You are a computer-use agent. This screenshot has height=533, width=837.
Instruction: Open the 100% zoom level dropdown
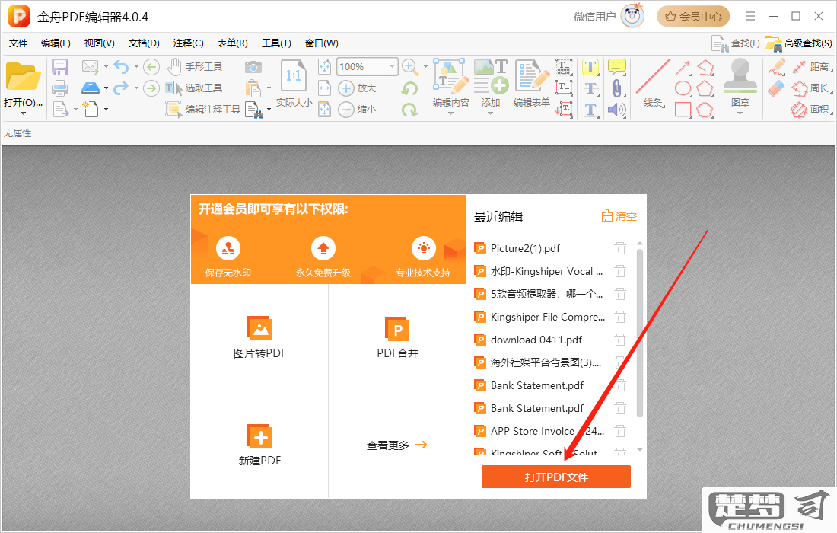click(393, 66)
